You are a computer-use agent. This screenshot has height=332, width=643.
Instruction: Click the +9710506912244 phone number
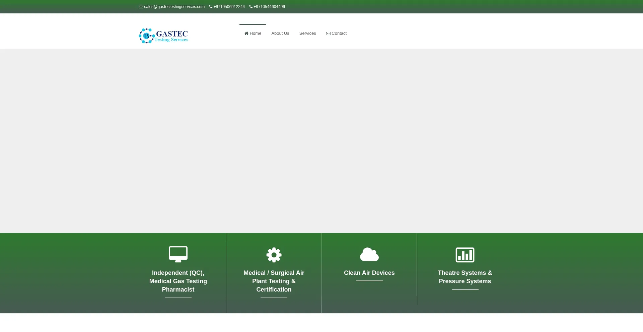(229, 6)
